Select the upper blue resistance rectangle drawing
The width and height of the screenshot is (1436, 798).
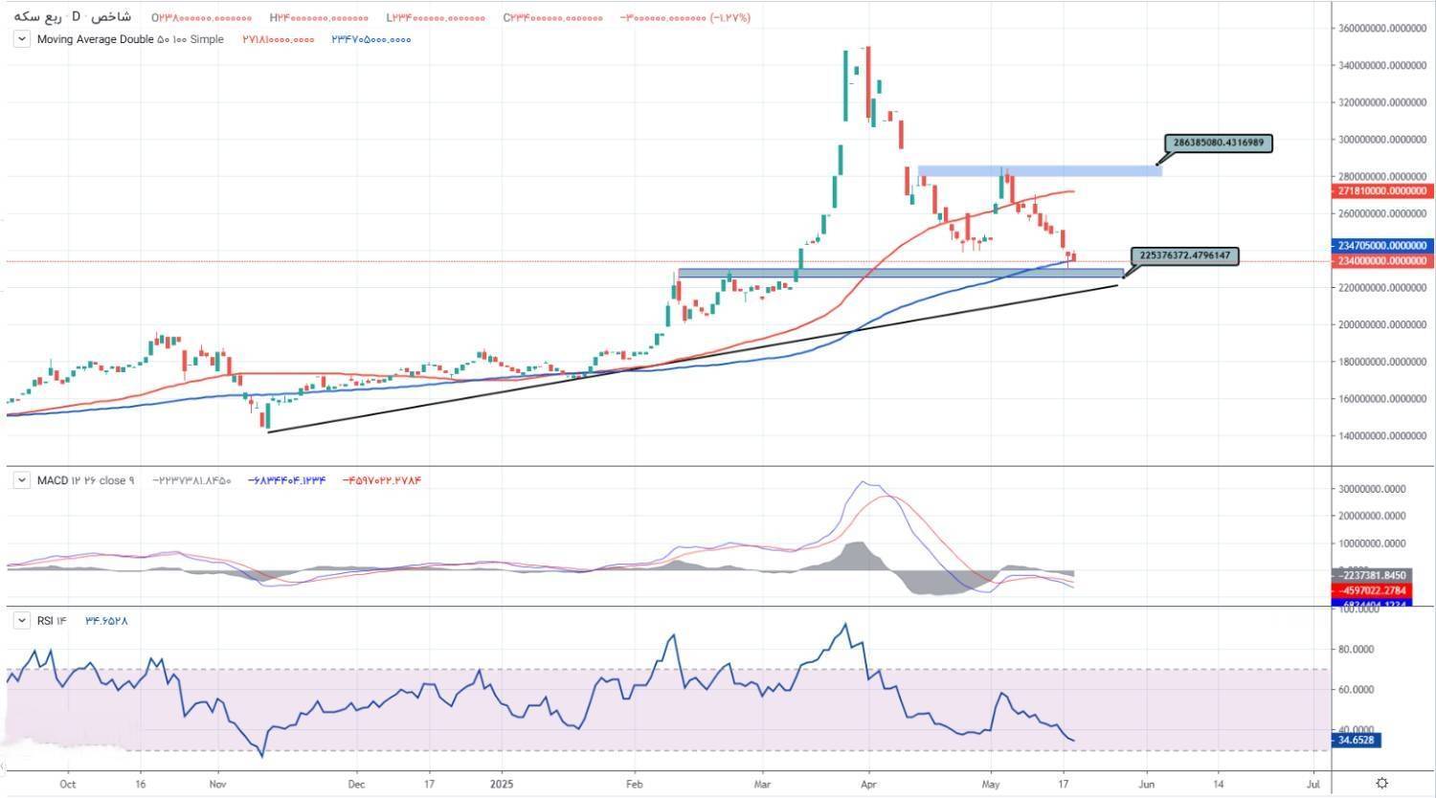[x=1039, y=171]
